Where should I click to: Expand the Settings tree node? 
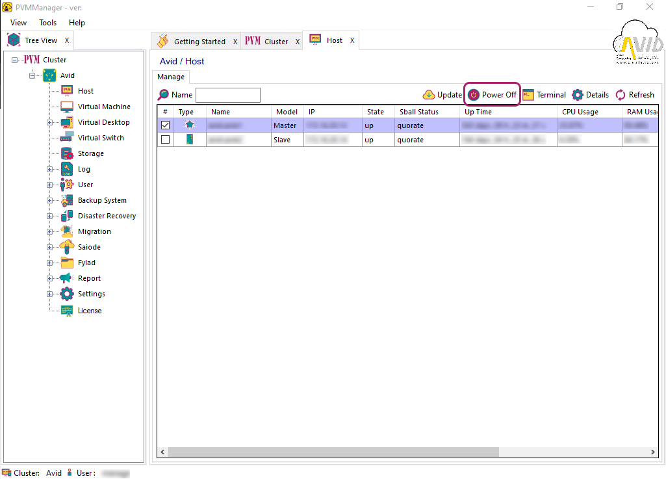click(x=49, y=294)
